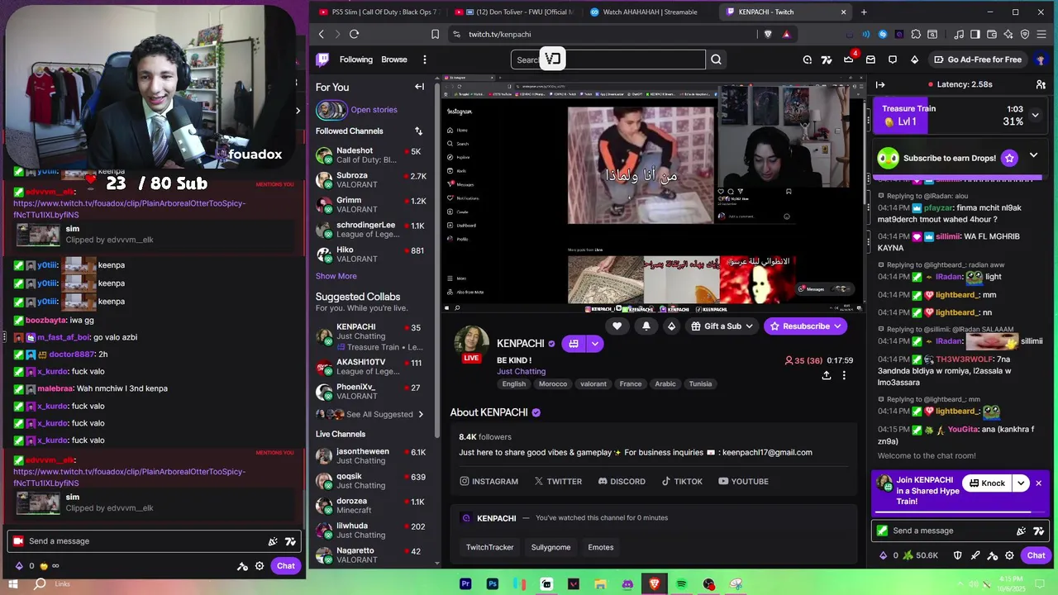The height and width of the screenshot is (595, 1058).
Task: Toggle the browser sidebar panel icon
Action: (975, 34)
